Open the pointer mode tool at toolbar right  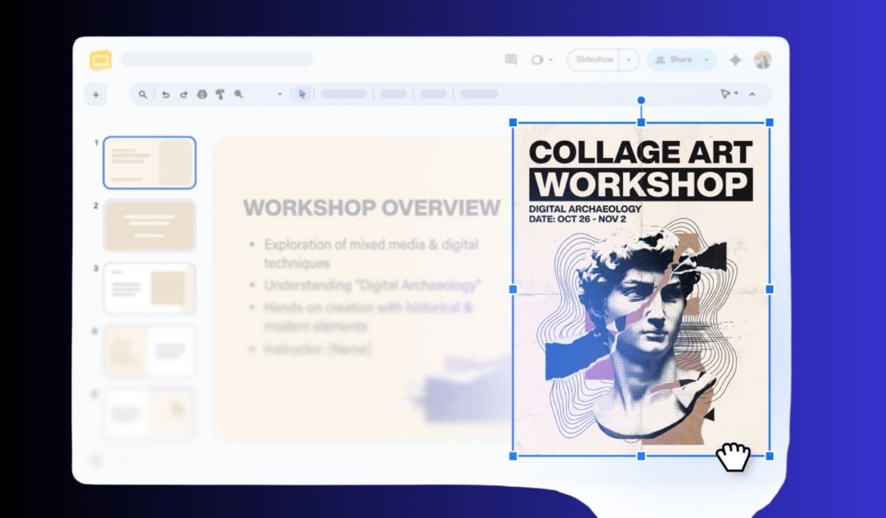[726, 94]
